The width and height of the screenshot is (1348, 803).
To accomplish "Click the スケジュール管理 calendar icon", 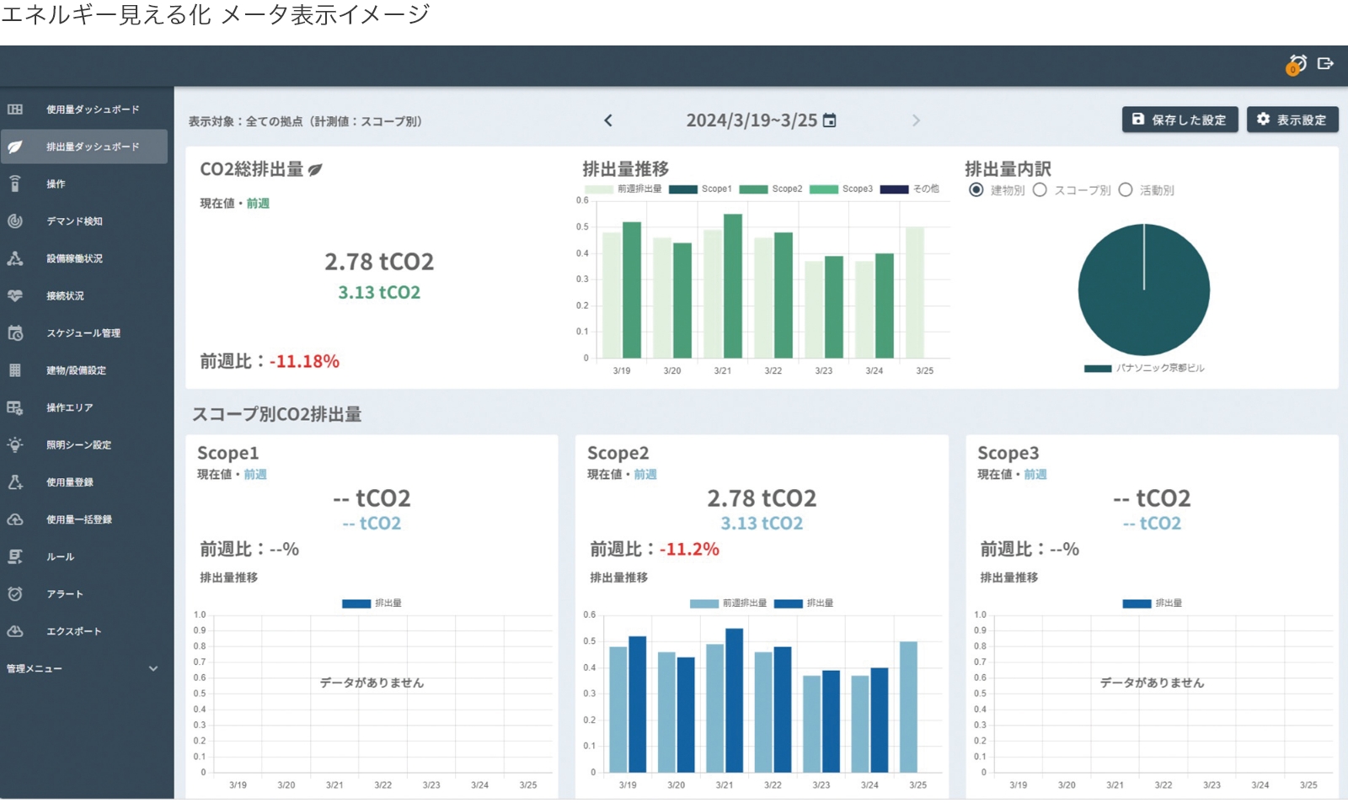I will [15, 333].
